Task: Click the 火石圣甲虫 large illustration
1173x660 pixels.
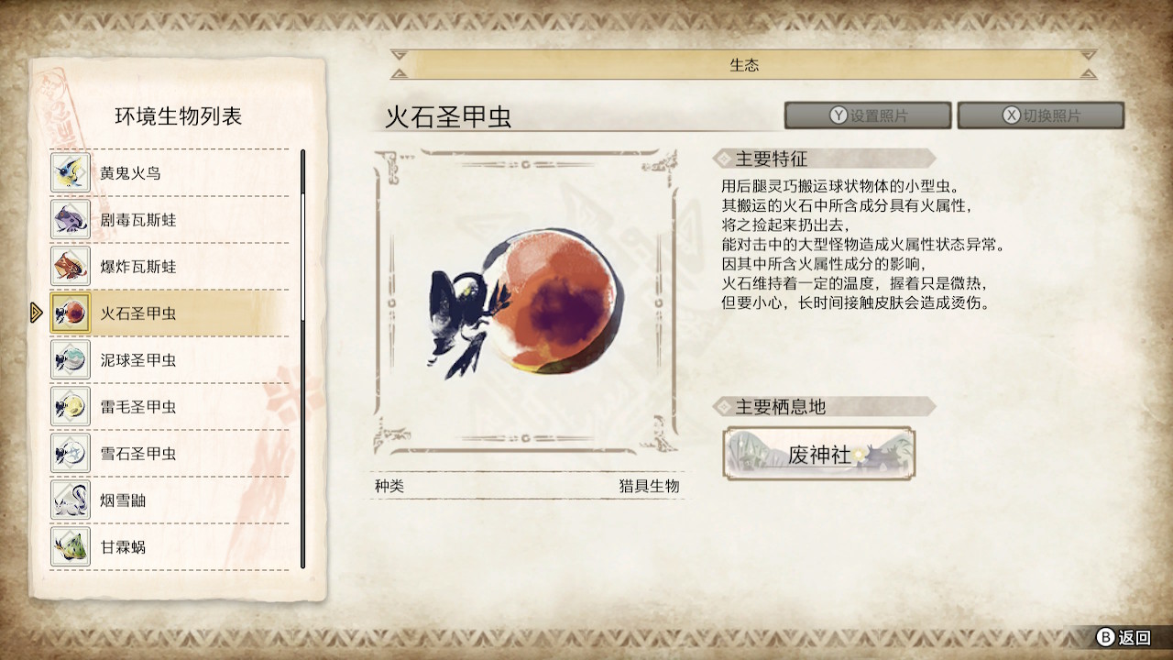Action: click(x=527, y=302)
